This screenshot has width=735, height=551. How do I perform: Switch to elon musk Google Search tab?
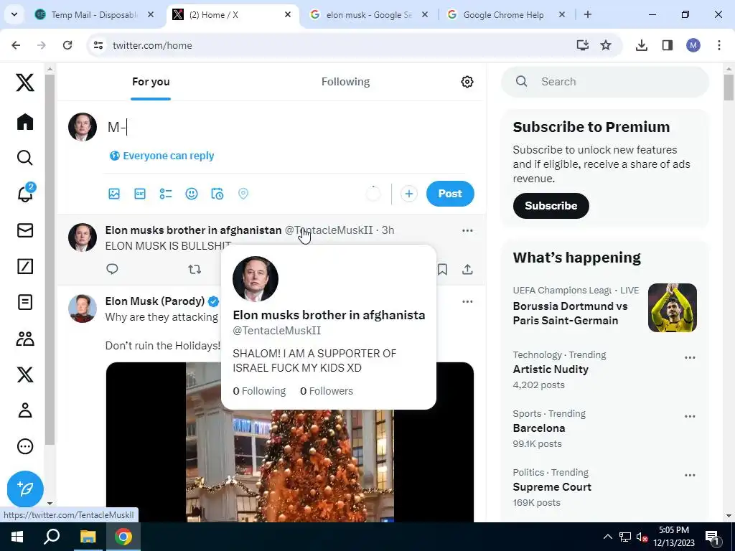(369, 14)
